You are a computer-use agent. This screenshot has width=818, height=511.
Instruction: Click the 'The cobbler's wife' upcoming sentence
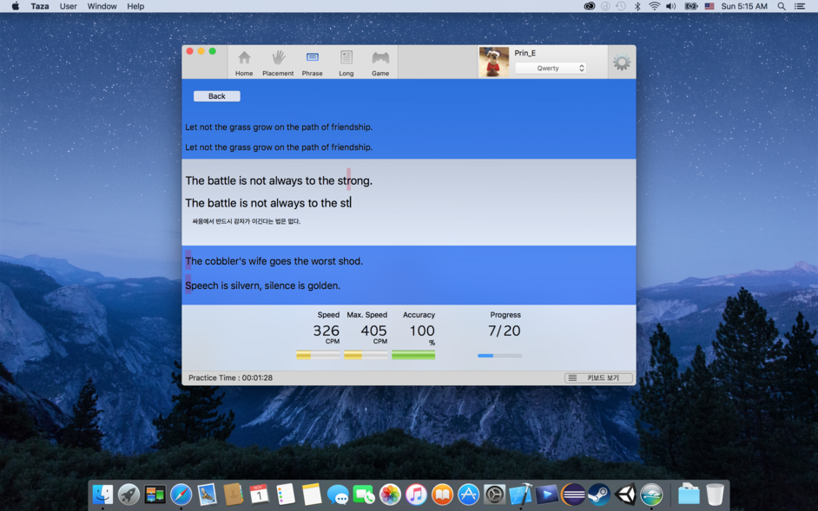(x=274, y=261)
